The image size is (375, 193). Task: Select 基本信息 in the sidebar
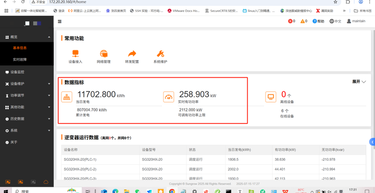[x=20, y=48]
